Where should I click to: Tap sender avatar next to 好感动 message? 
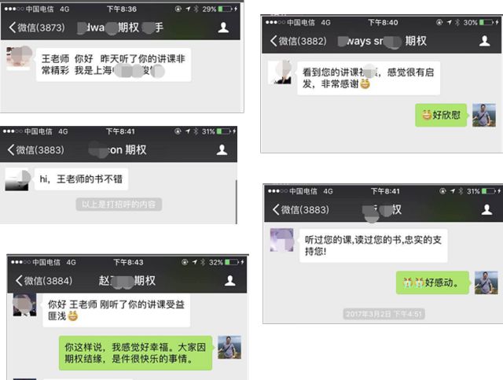(x=486, y=282)
